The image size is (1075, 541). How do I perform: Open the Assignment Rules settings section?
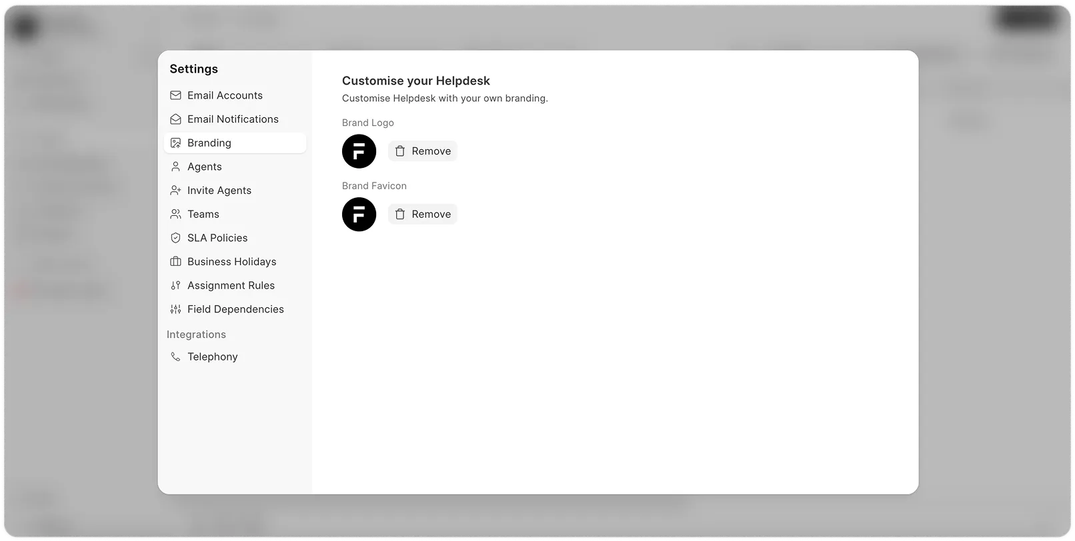(x=231, y=286)
